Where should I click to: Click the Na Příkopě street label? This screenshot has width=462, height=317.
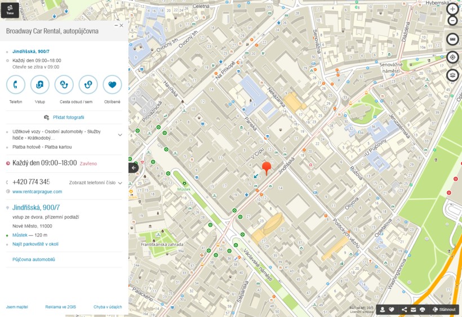coord(225,70)
